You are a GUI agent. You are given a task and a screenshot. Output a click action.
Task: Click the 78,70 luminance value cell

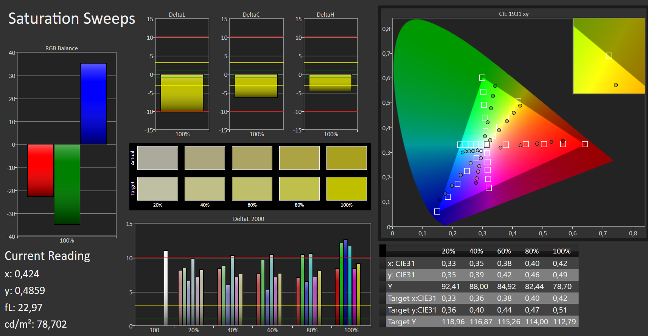(562, 286)
